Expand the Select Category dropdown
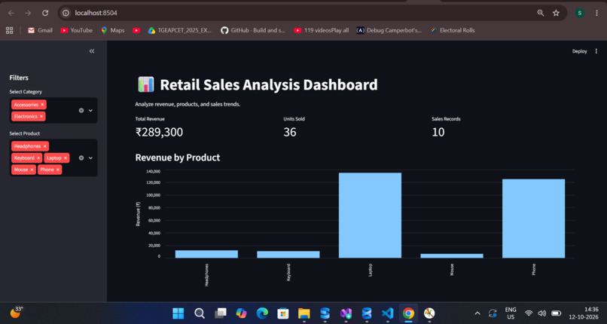This screenshot has width=607, height=324. coord(90,110)
